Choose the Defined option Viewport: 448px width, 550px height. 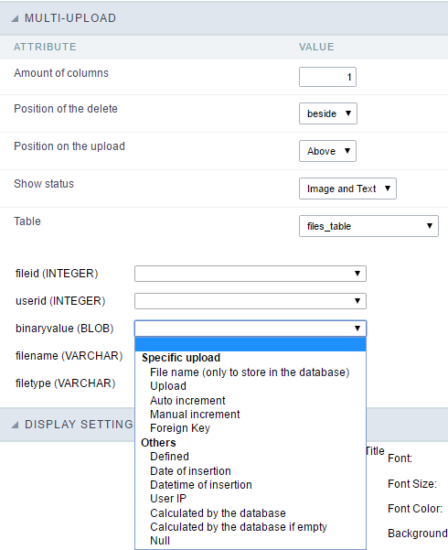pyautogui.click(x=169, y=457)
